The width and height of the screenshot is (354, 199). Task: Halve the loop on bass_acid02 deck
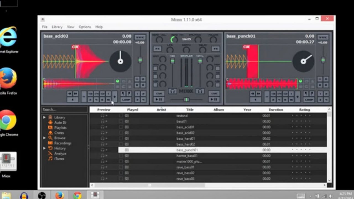[84, 97]
